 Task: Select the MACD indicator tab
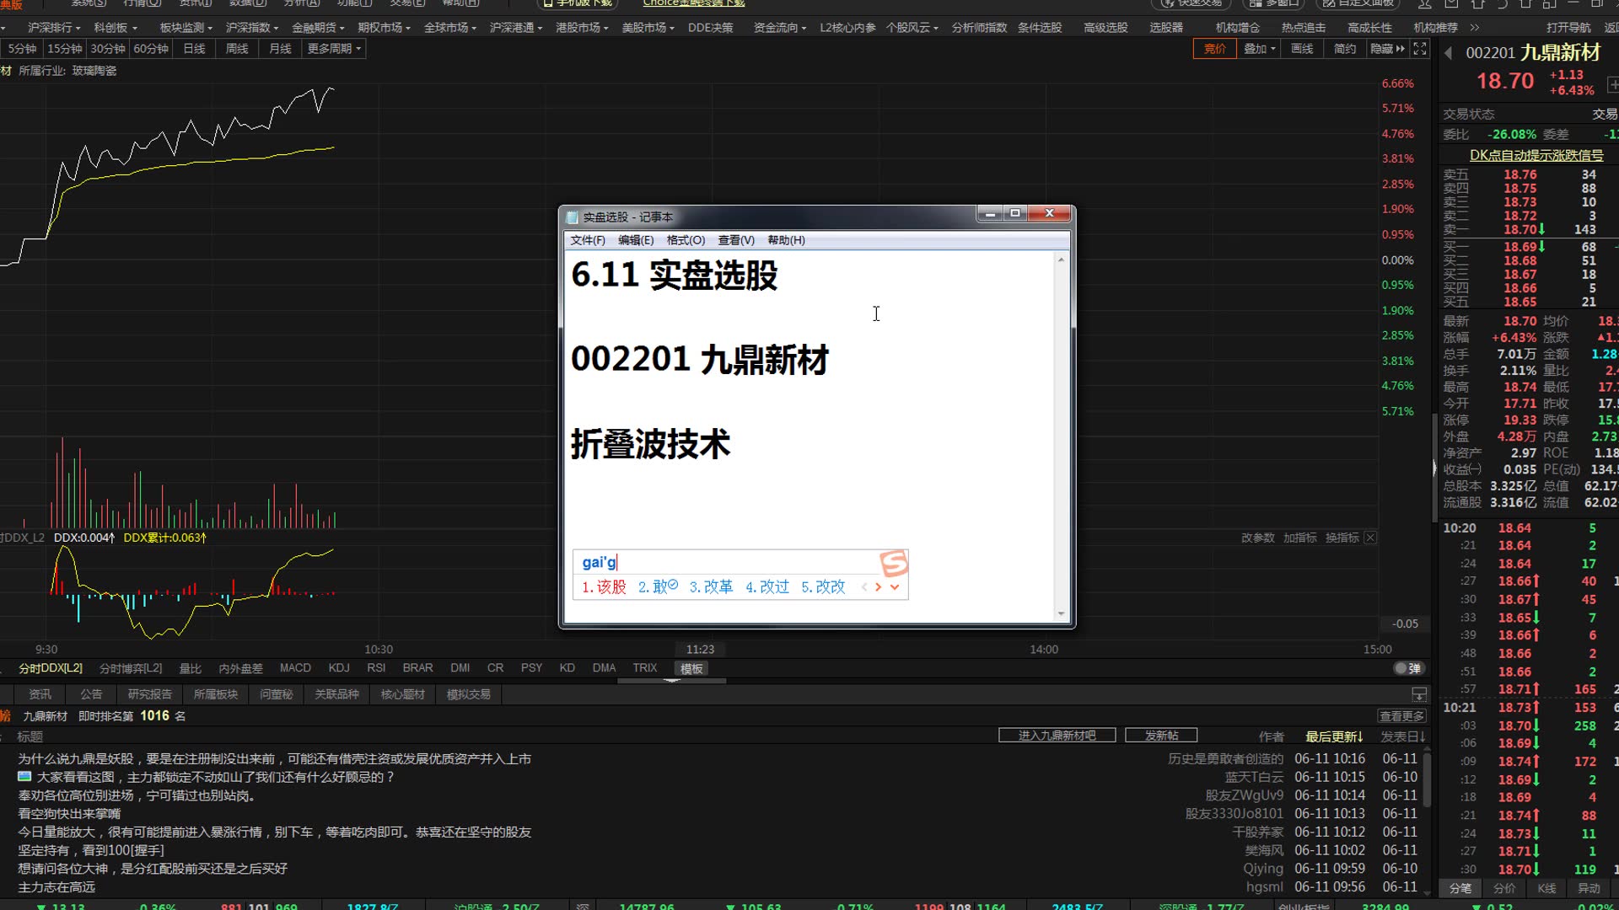295,668
